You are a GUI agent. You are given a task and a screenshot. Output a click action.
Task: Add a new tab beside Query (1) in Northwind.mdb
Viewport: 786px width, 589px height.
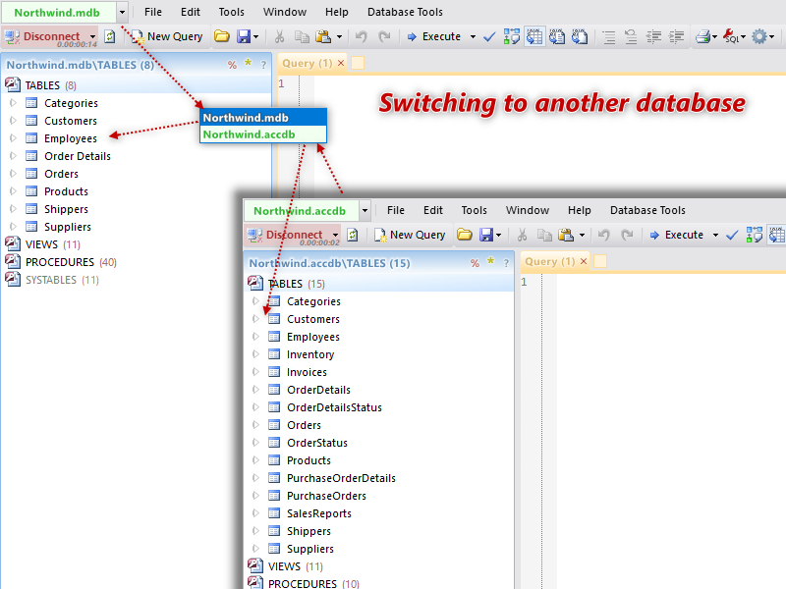(x=358, y=63)
